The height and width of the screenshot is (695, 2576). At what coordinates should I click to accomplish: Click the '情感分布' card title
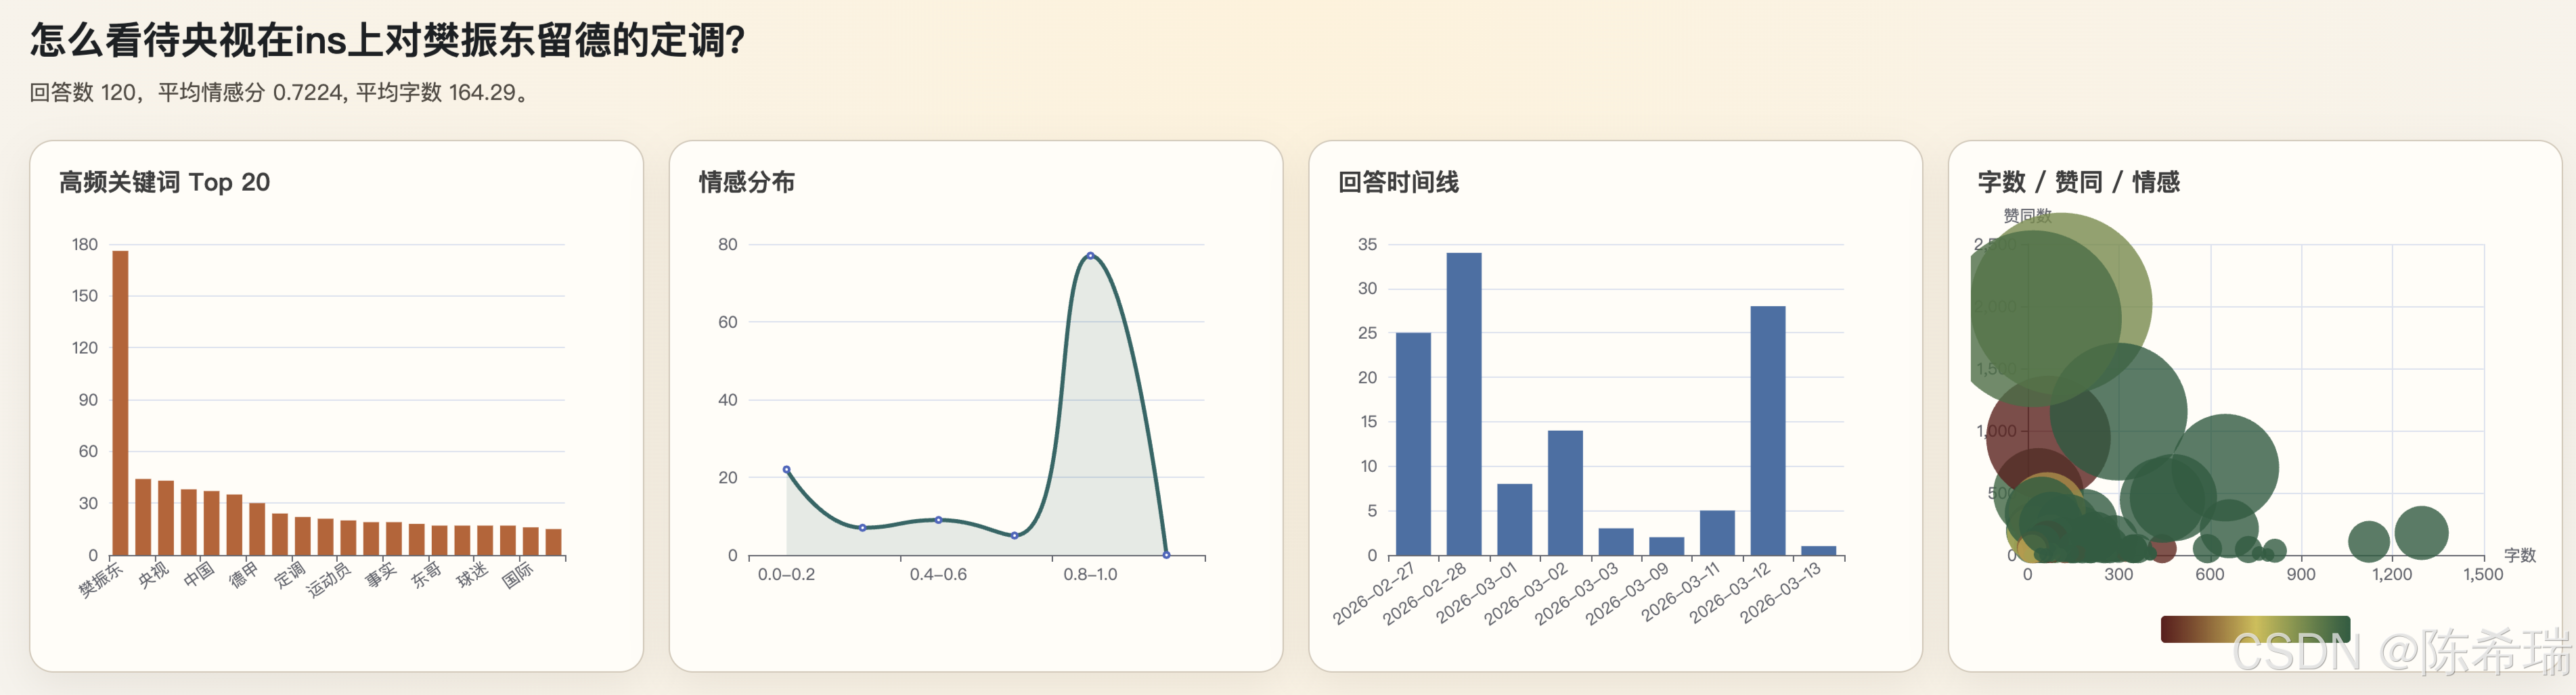(746, 182)
